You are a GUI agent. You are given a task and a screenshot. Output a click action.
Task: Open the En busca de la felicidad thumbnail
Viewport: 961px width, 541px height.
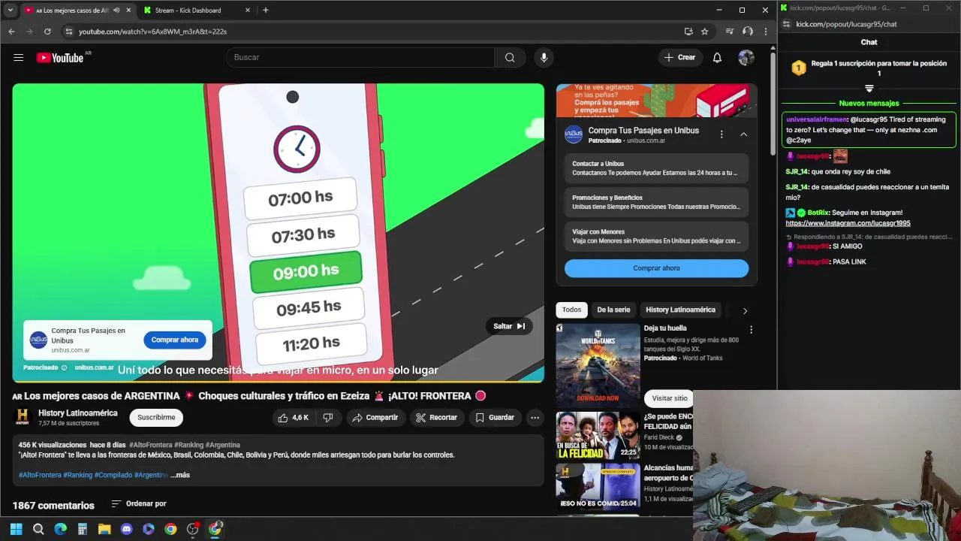pos(598,435)
